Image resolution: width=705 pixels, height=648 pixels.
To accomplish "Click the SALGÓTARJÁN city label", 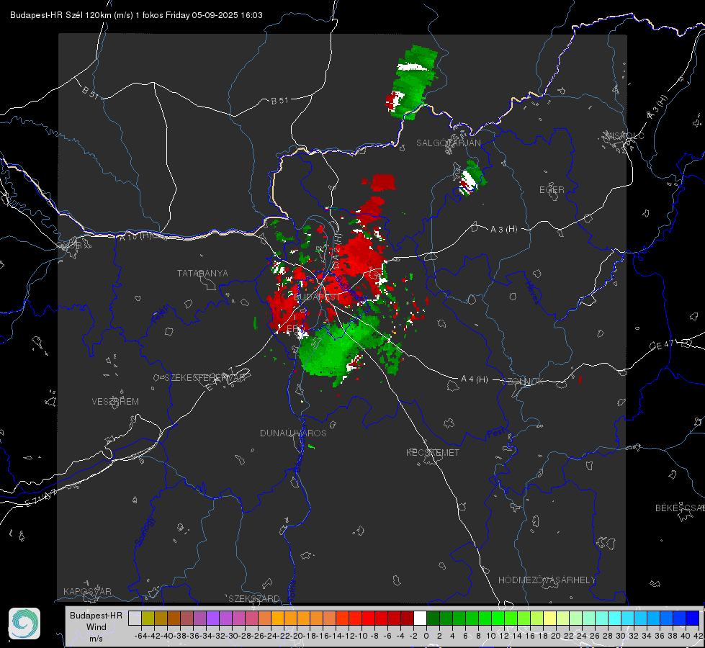I will 448,143.
